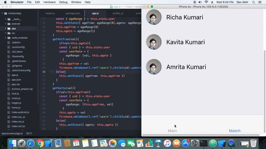Open index.android.js in the file tree

(20, 112)
